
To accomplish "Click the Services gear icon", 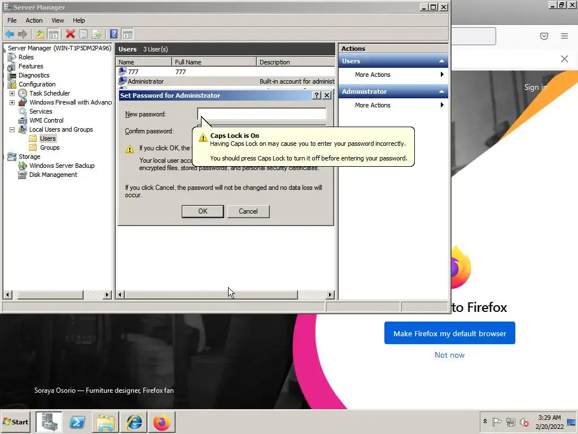I will click(23, 111).
